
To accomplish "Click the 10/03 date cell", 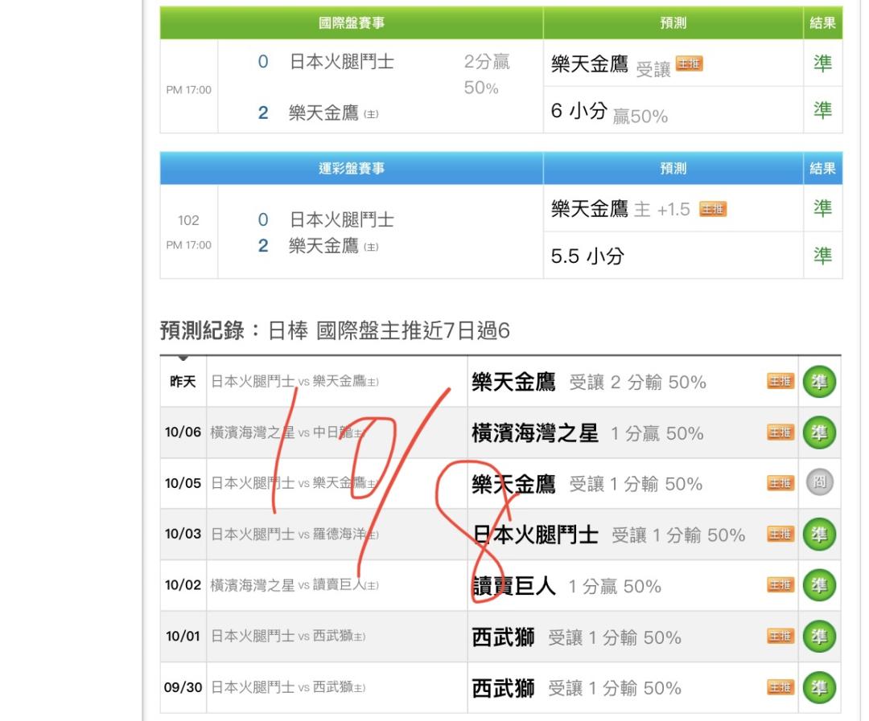I will point(183,534).
